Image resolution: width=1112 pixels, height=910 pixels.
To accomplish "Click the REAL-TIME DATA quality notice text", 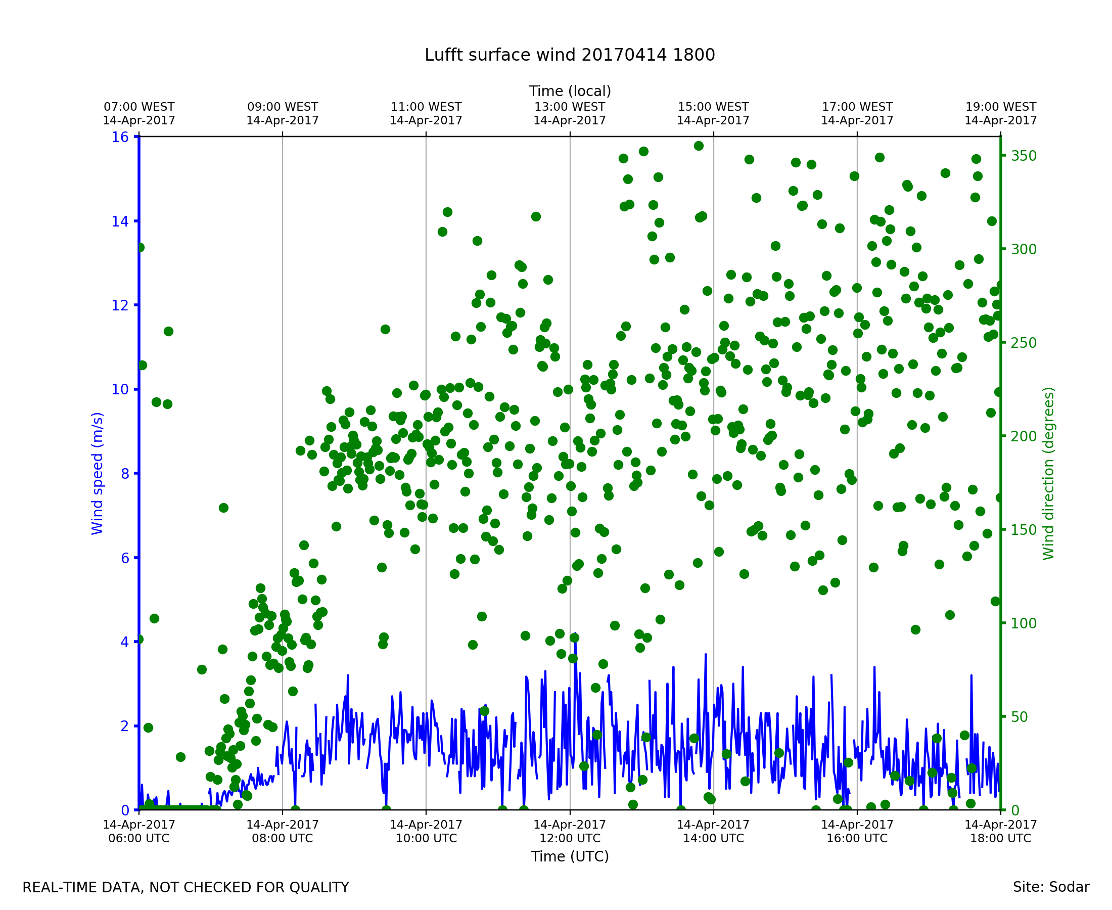I will 186,888.
